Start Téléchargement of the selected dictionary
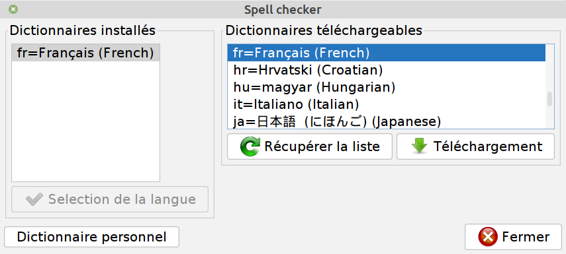 click(x=475, y=146)
